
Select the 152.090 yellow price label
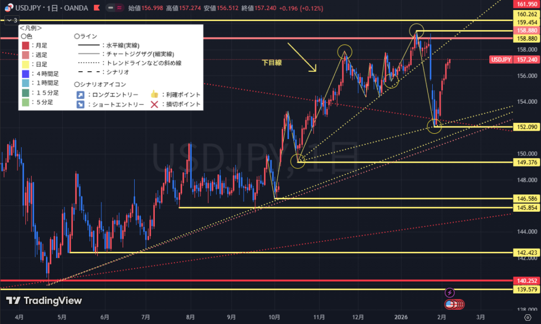[526, 127]
